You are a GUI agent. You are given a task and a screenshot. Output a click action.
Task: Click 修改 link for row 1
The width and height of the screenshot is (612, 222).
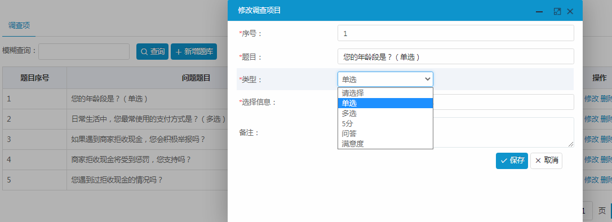[x=591, y=99]
